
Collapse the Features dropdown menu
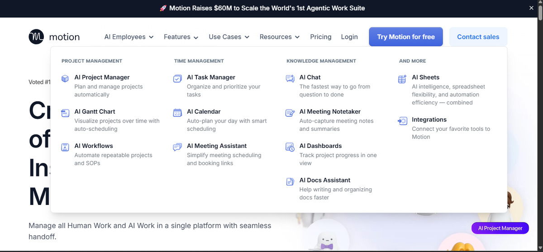tap(181, 37)
